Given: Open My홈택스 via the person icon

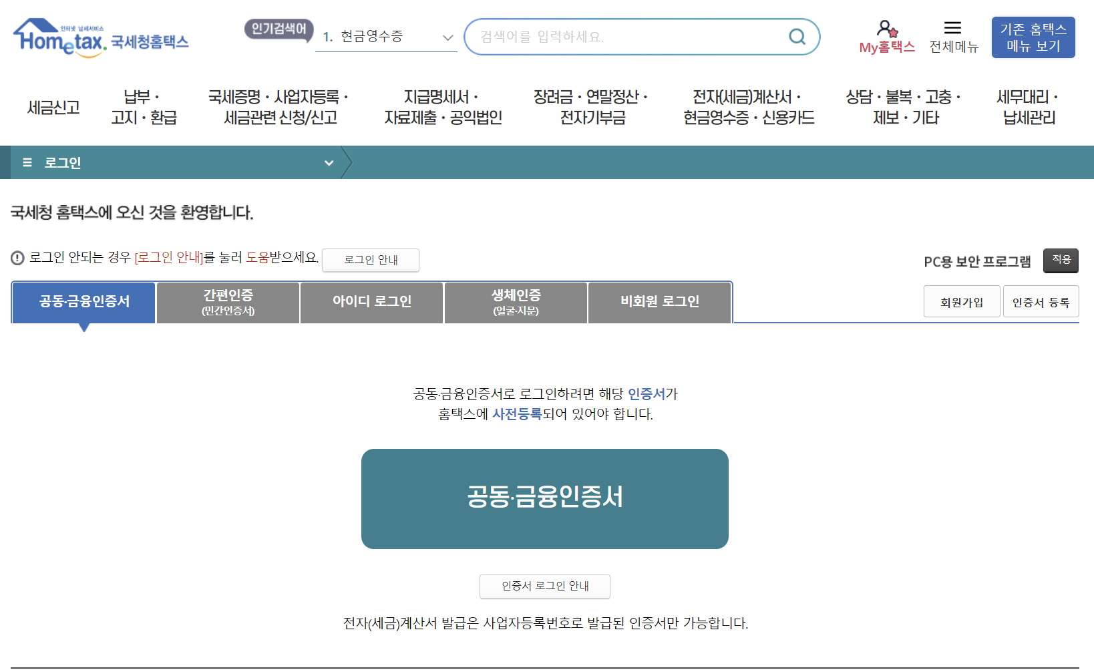Looking at the screenshot, I should coord(887,29).
